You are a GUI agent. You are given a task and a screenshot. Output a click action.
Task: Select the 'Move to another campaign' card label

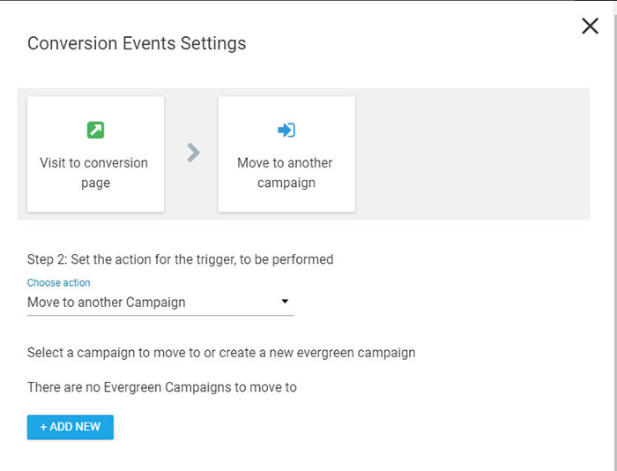pos(286,173)
